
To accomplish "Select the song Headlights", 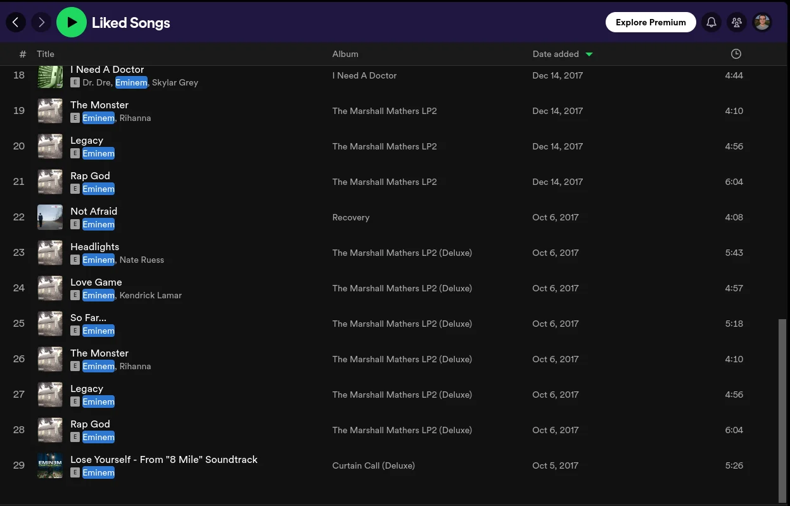I will pyautogui.click(x=94, y=246).
